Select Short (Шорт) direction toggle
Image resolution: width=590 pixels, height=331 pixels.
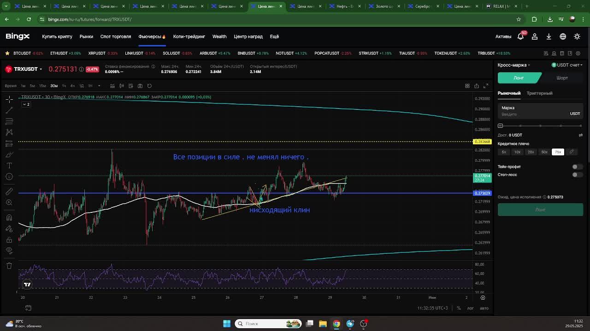pos(562,78)
